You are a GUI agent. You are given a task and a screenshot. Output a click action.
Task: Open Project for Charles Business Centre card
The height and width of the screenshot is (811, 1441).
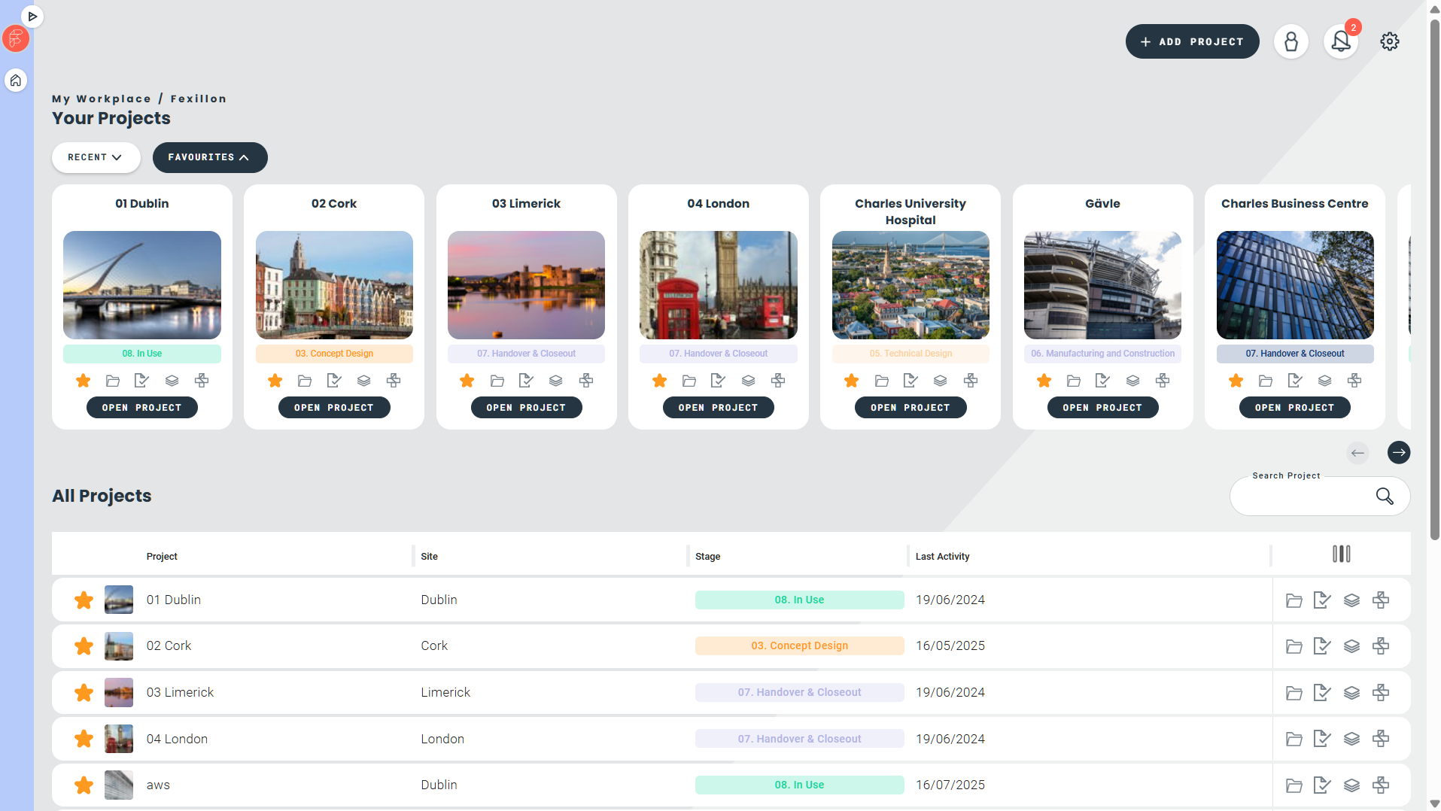click(x=1295, y=408)
